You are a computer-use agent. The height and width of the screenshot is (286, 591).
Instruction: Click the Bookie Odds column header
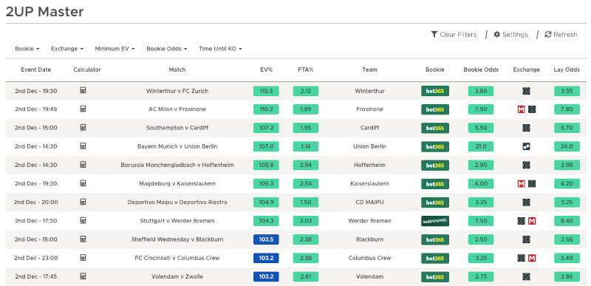pos(481,69)
